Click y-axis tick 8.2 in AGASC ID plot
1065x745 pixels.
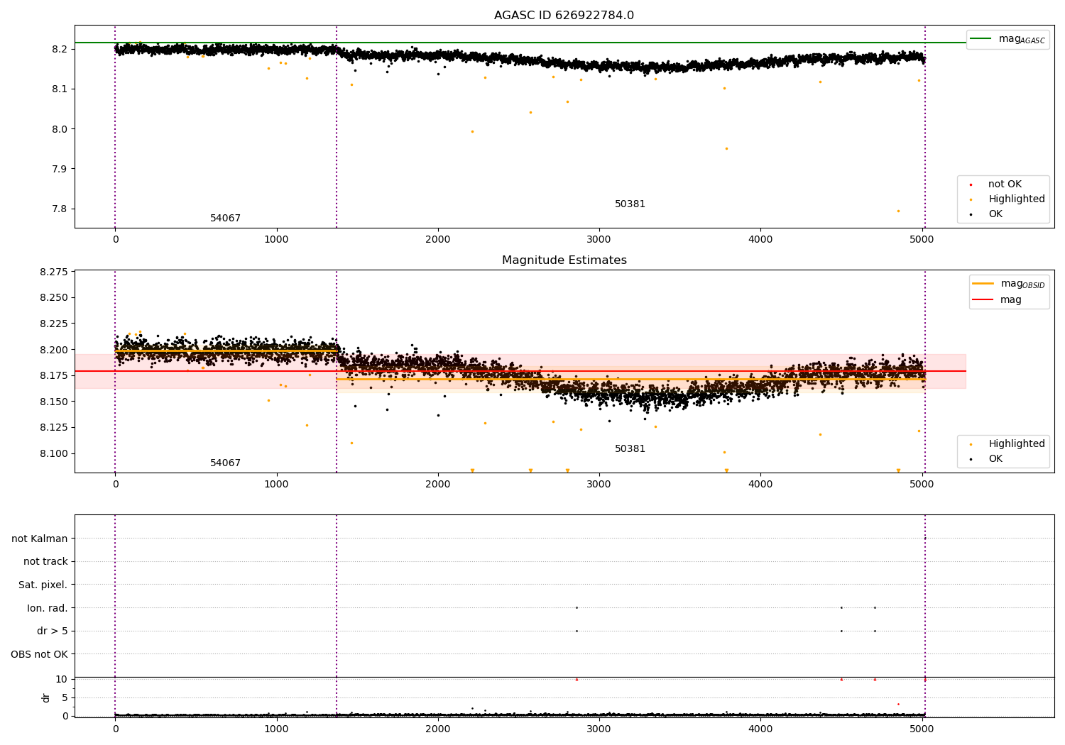(x=60, y=50)
